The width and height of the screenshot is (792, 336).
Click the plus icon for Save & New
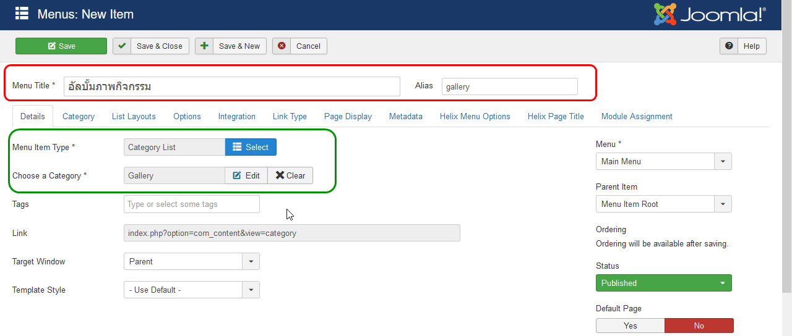tap(204, 46)
